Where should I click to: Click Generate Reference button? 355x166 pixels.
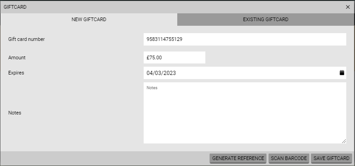[x=238, y=158]
